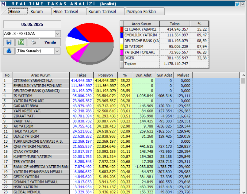Expand the (Tüm Kurumlar) dropdown

point(57,51)
